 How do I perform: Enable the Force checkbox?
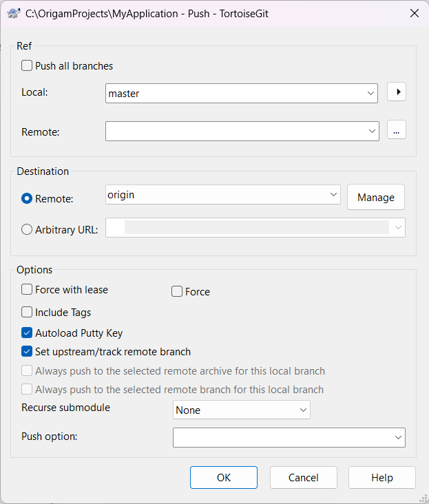[177, 292]
